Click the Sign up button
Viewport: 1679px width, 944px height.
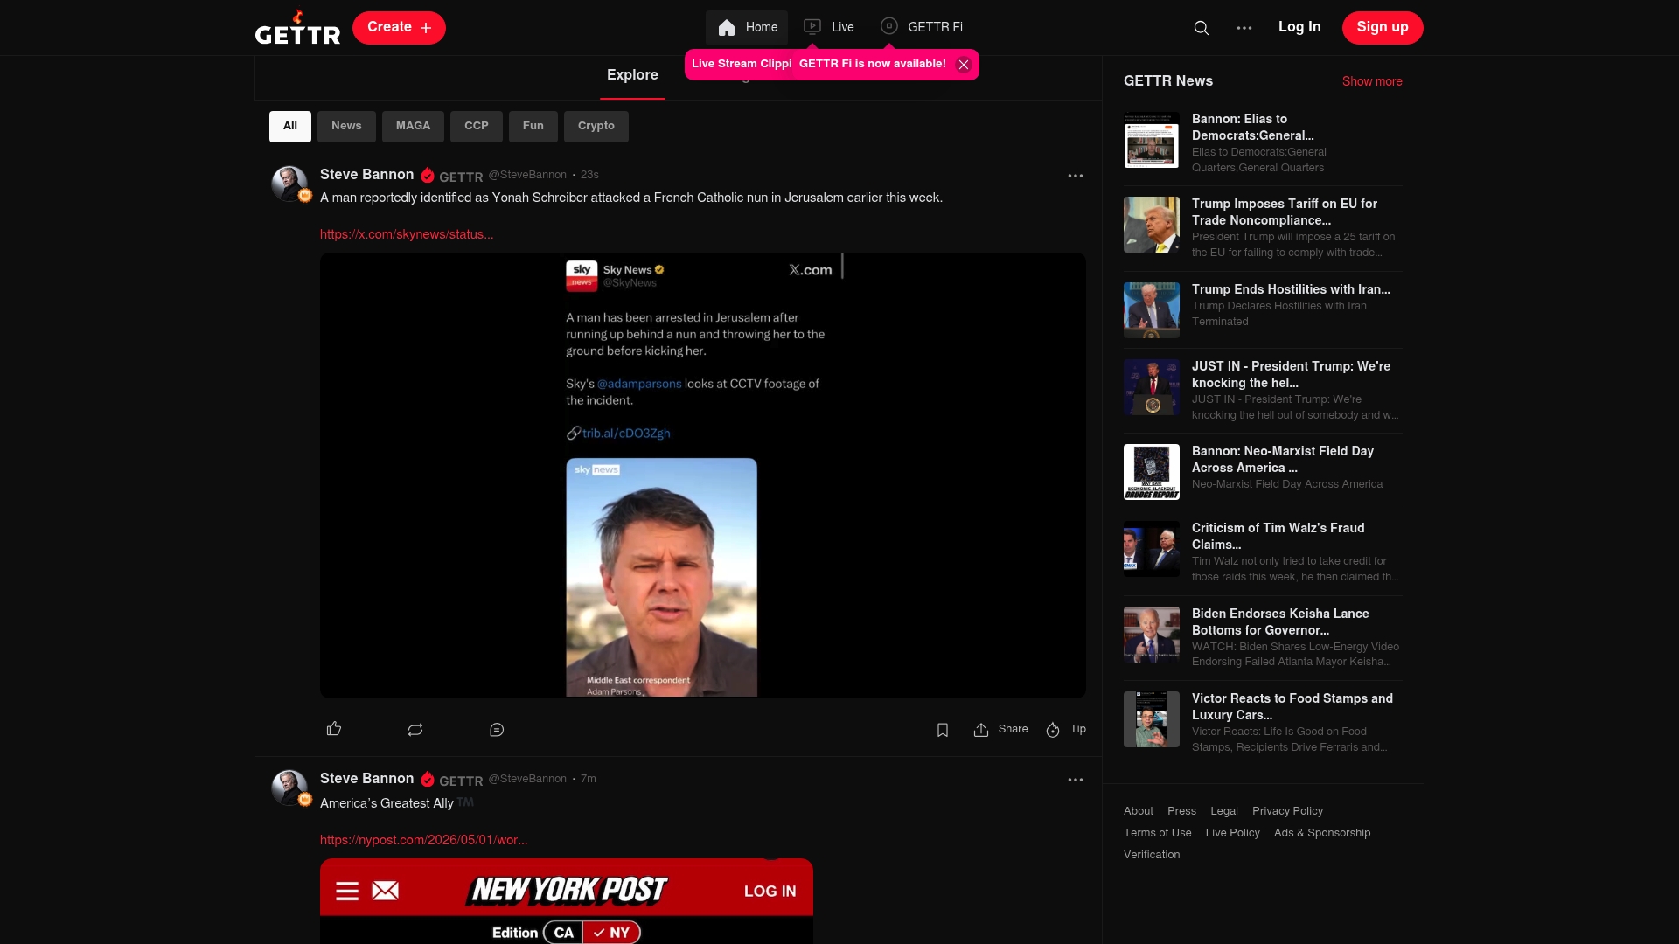tap(1383, 28)
